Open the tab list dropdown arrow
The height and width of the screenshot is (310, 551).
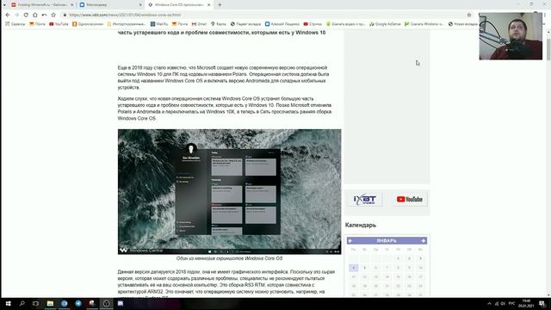[x=4, y=5]
